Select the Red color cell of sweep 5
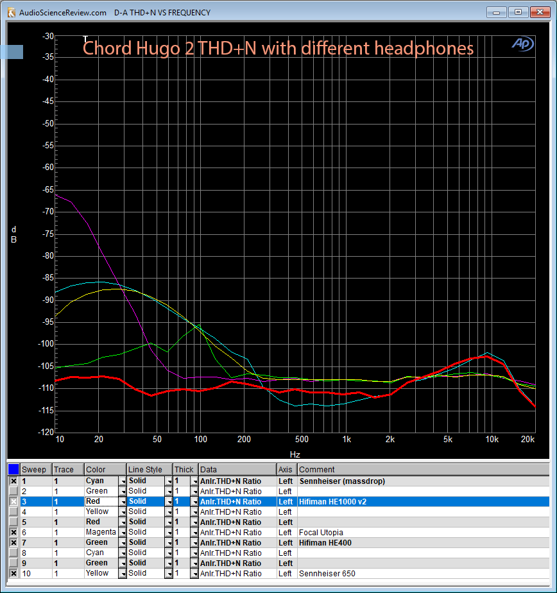 point(101,522)
